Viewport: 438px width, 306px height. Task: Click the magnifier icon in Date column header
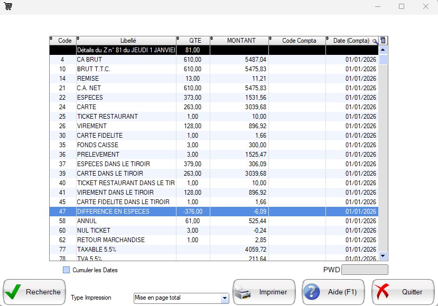375,41
